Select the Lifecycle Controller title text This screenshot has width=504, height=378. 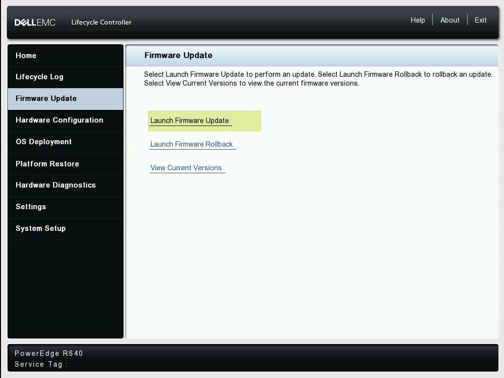pyautogui.click(x=101, y=22)
